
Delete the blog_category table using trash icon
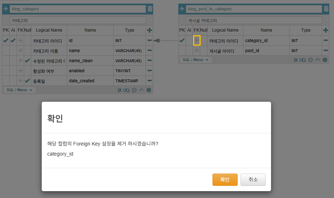tap(150, 9)
